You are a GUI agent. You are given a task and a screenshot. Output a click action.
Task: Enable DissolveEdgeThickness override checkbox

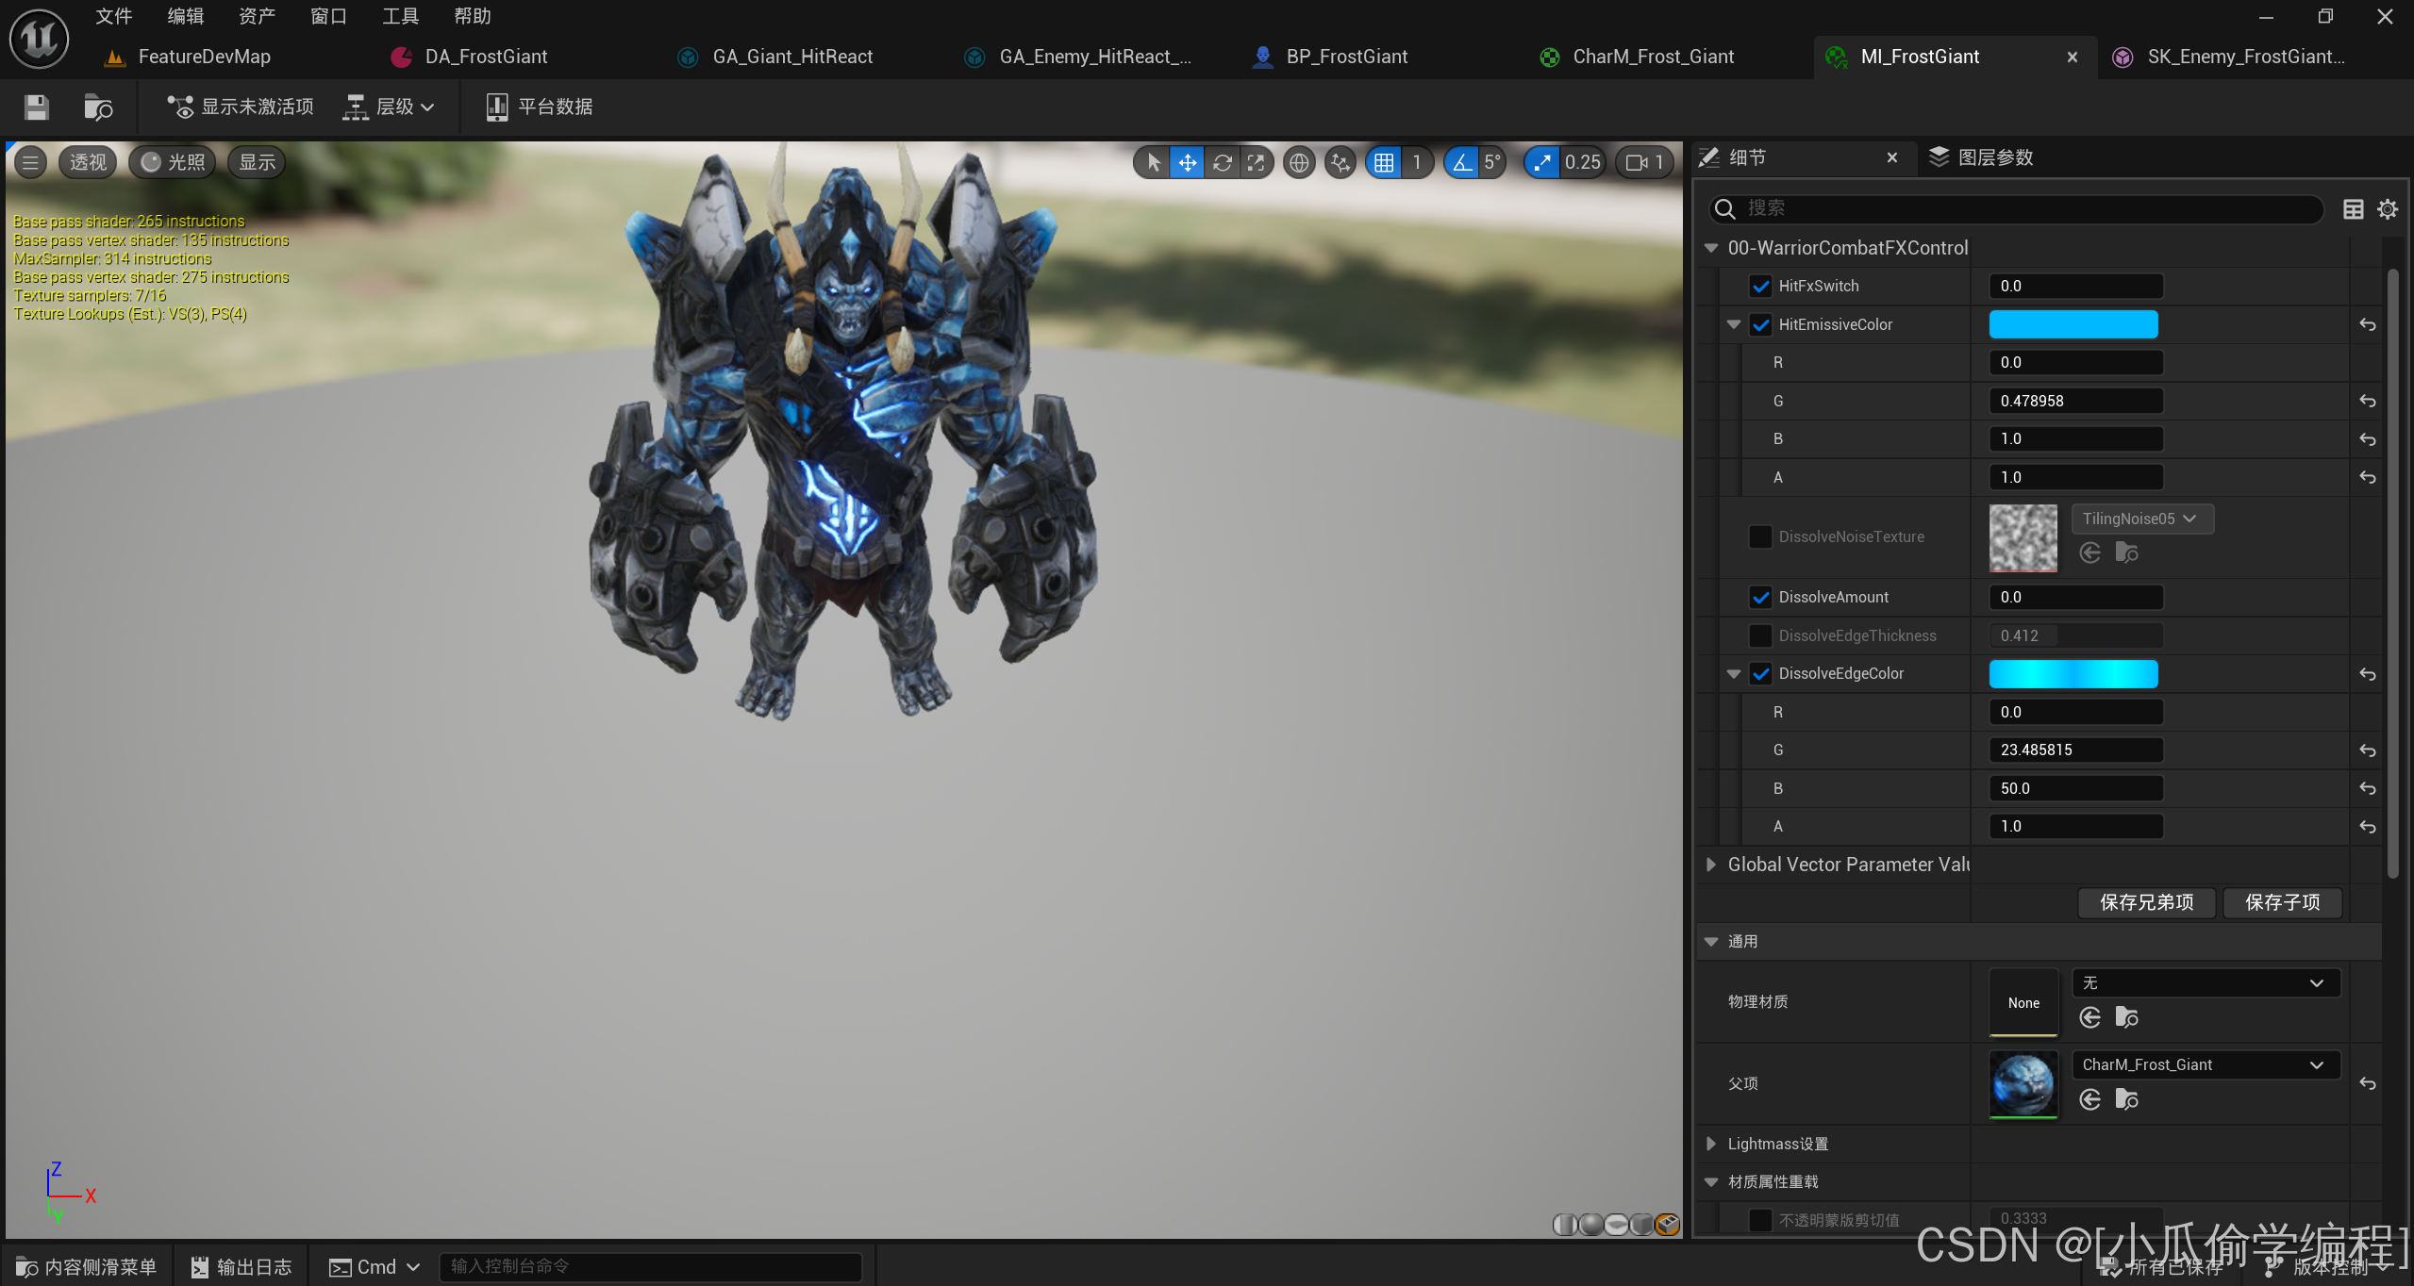[1760, 635]
